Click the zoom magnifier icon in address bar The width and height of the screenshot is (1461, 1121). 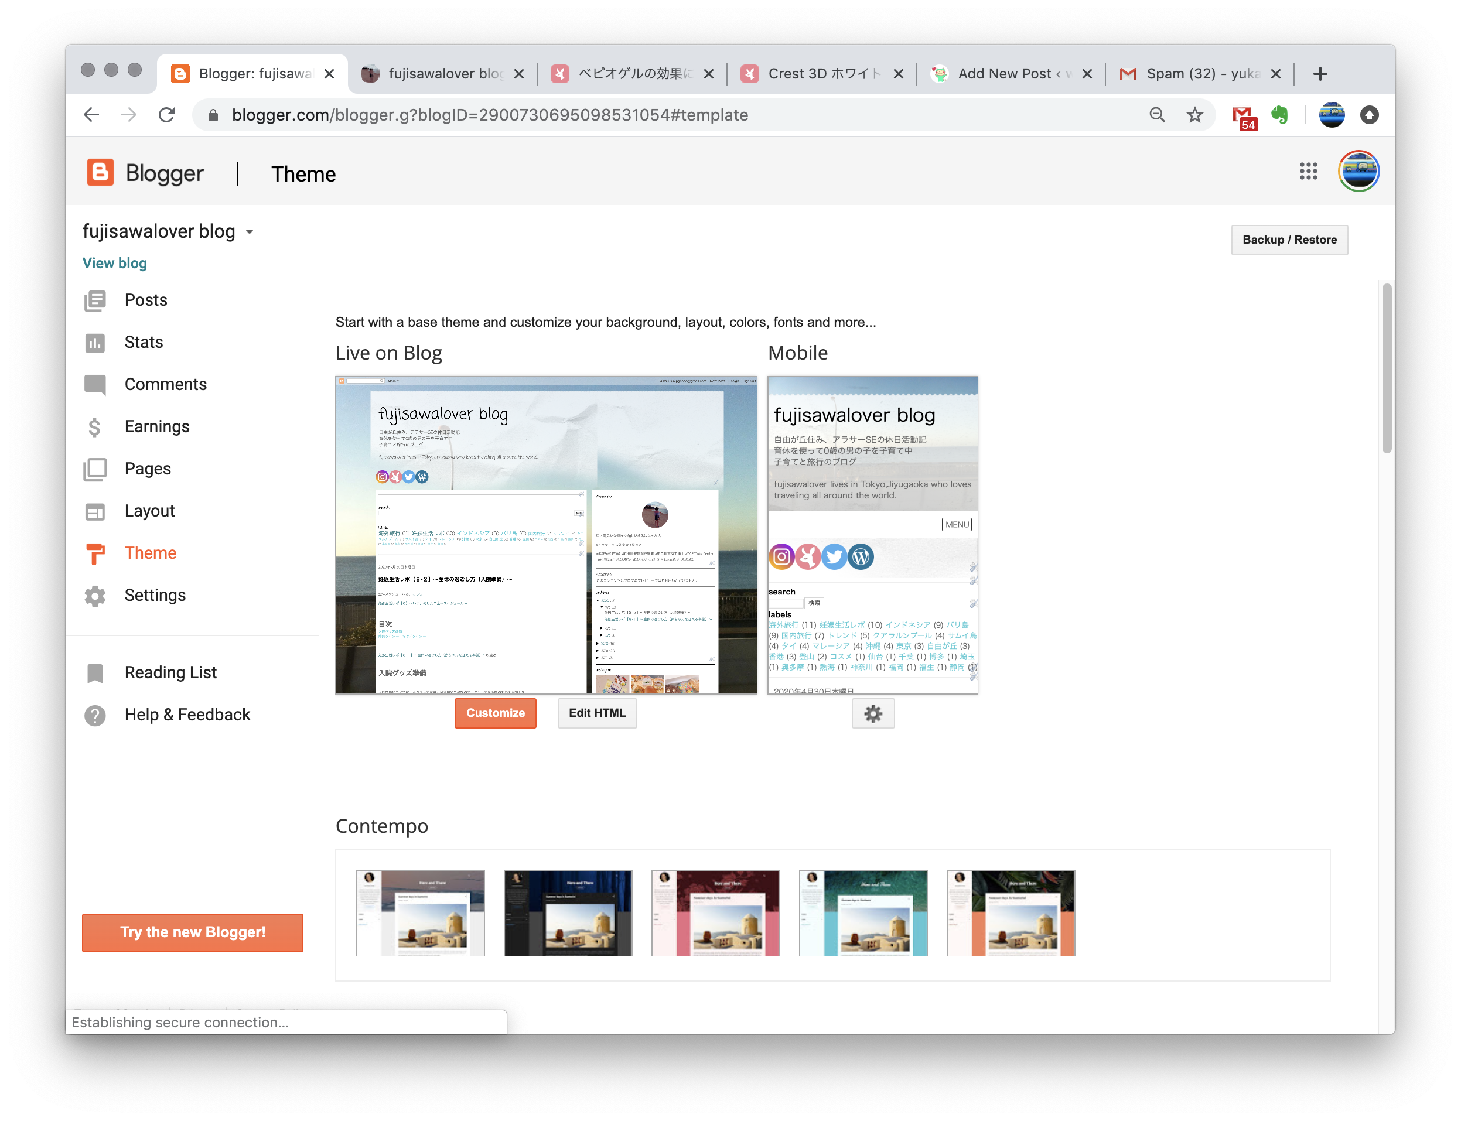pos(1156,115)
